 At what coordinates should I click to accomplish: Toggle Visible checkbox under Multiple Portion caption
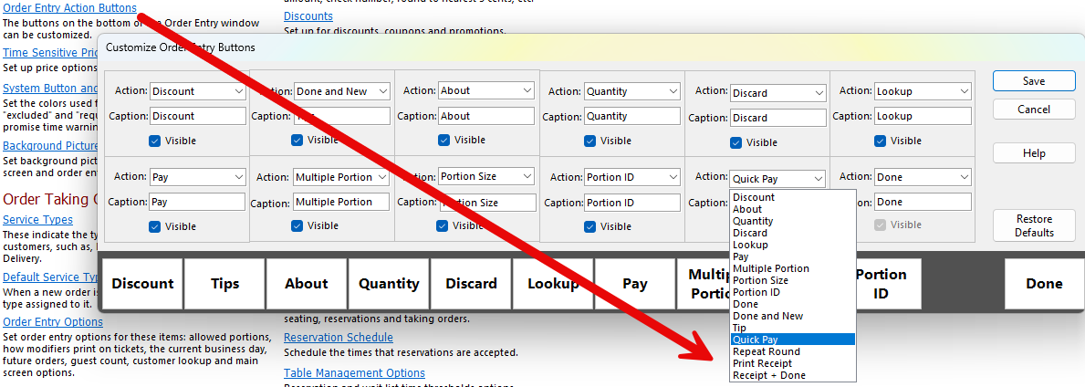(297, 225)
